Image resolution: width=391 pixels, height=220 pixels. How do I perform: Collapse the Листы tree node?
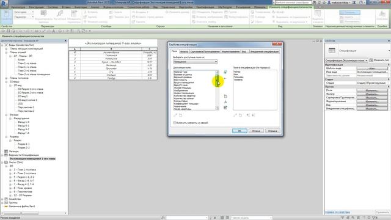click(2, 163)
